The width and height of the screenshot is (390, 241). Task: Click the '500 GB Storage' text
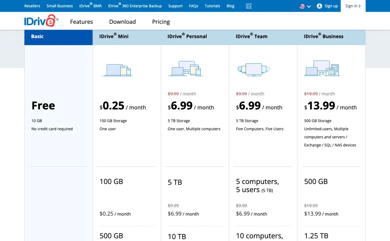point(318,121)
